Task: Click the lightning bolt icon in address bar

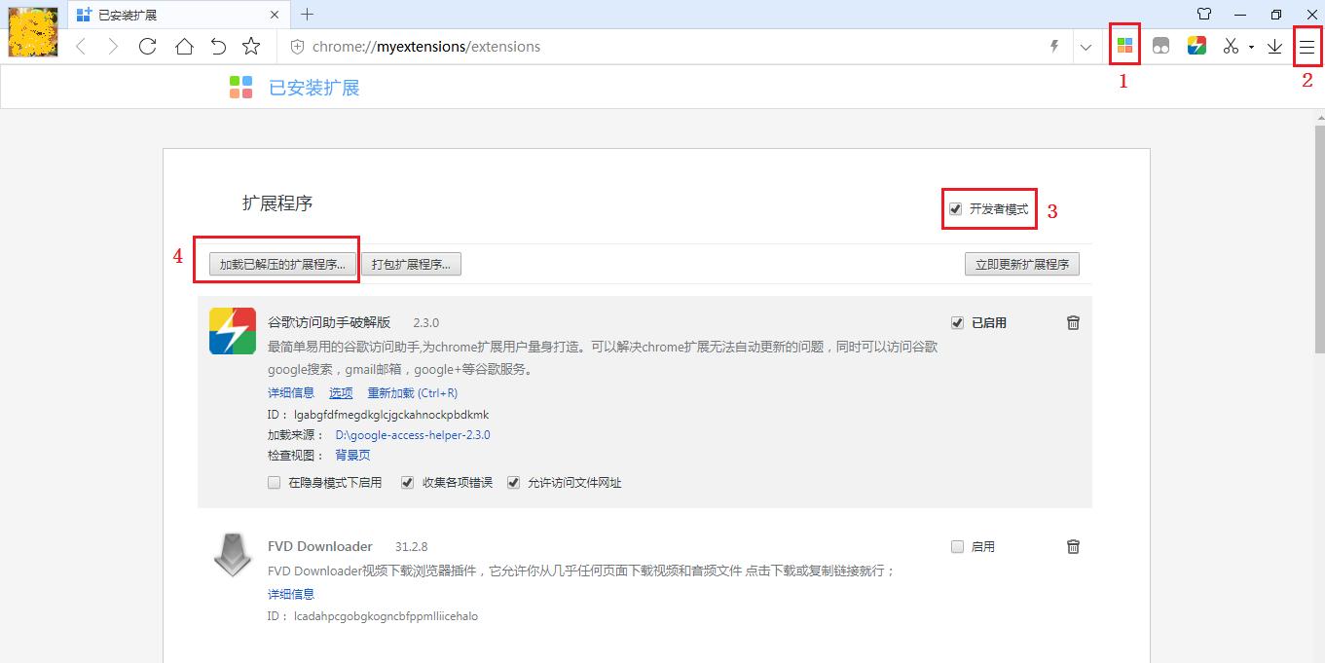Action: tap(1053, 45)
